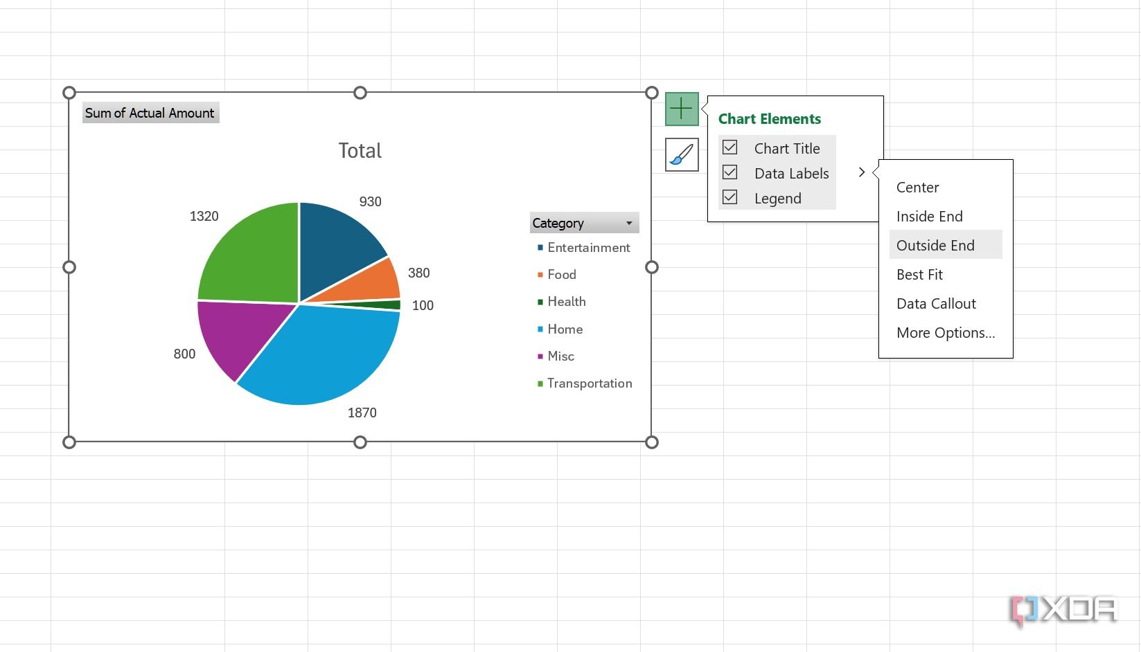
Task: Select the highlighted Outside End option
Action: [935, 245]
